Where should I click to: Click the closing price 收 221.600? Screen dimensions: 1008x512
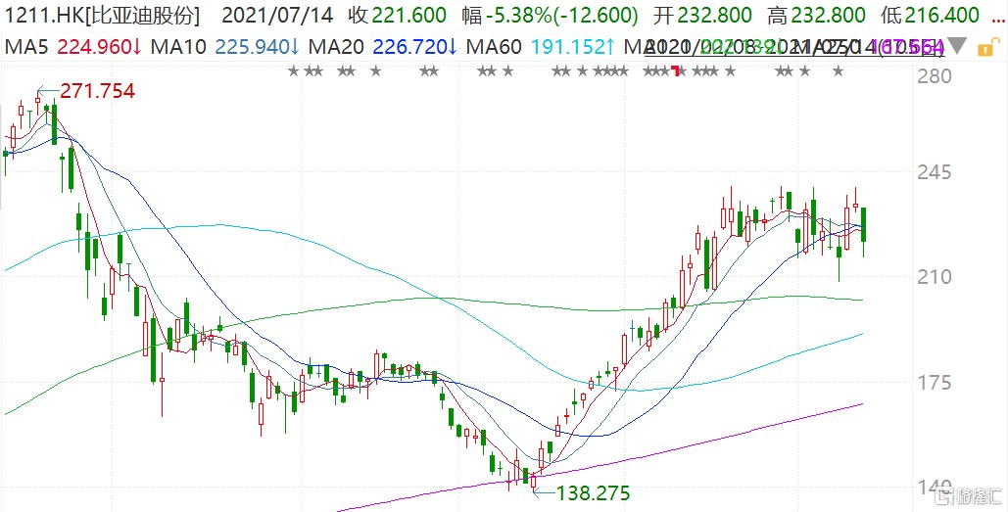click(398, 16)
